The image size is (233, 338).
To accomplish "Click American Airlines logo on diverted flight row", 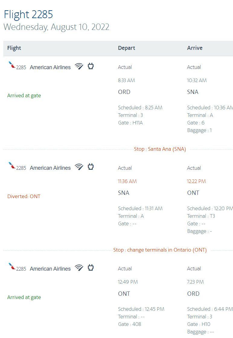I will (12, 166).
